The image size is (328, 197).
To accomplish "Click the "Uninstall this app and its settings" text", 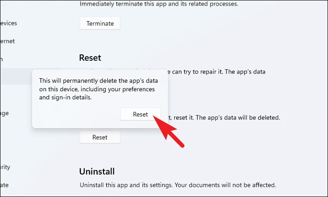I will [x=126, y=185].
